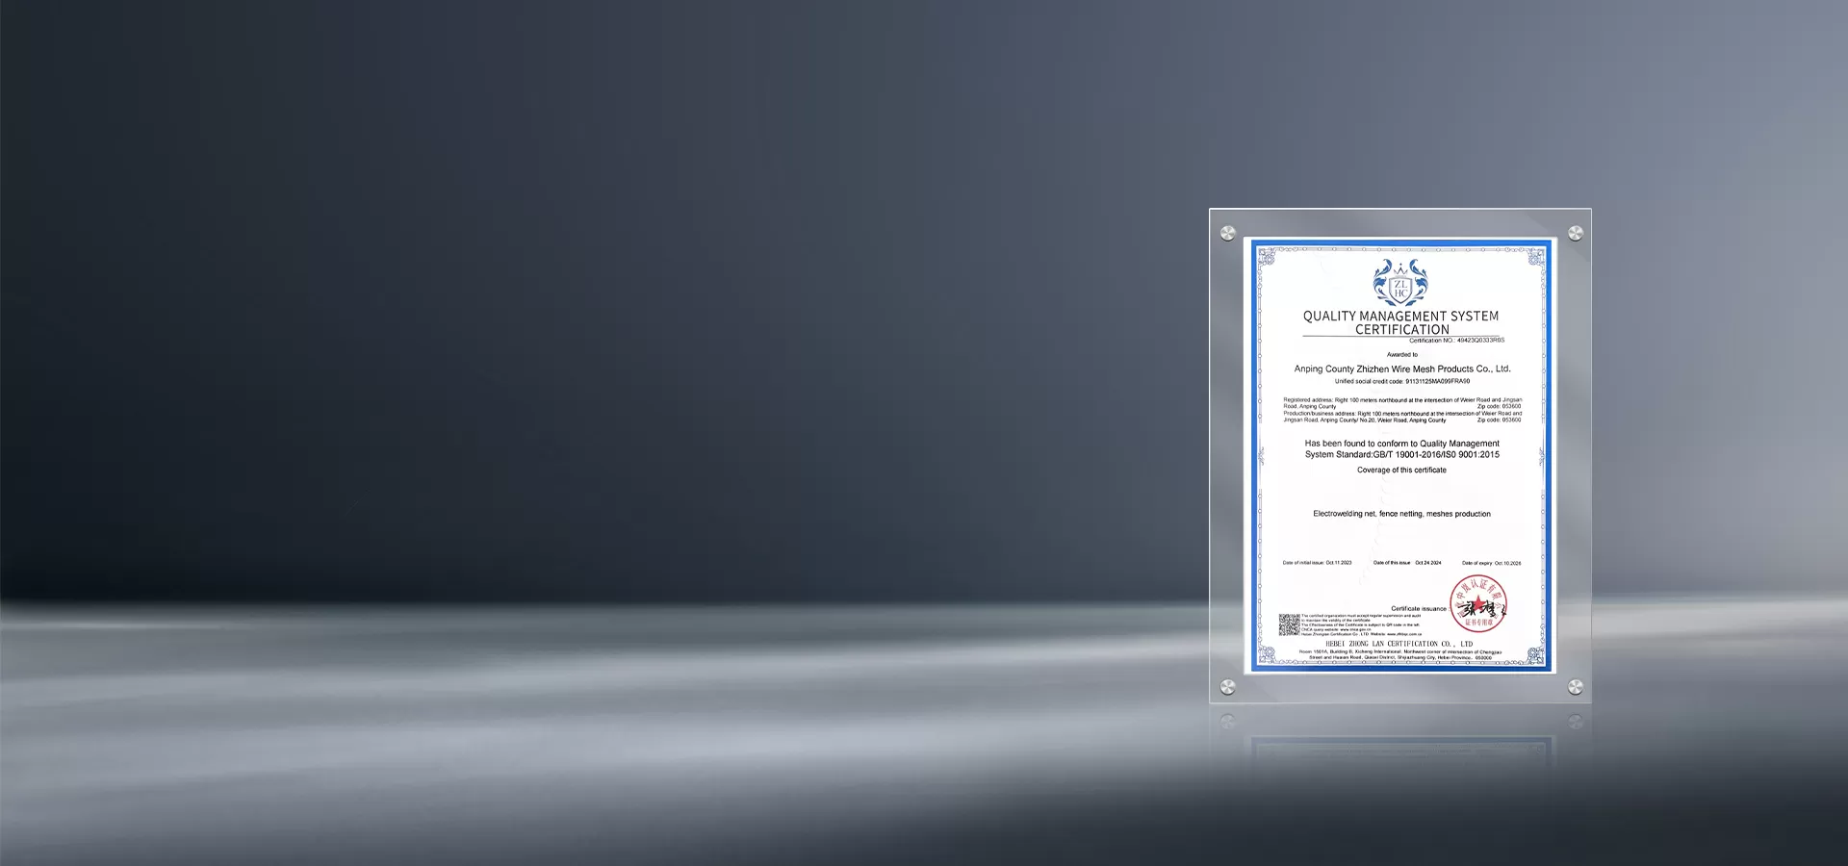
Task: Click 'Coverage of this certificate' text
Action: point(1401,471)
